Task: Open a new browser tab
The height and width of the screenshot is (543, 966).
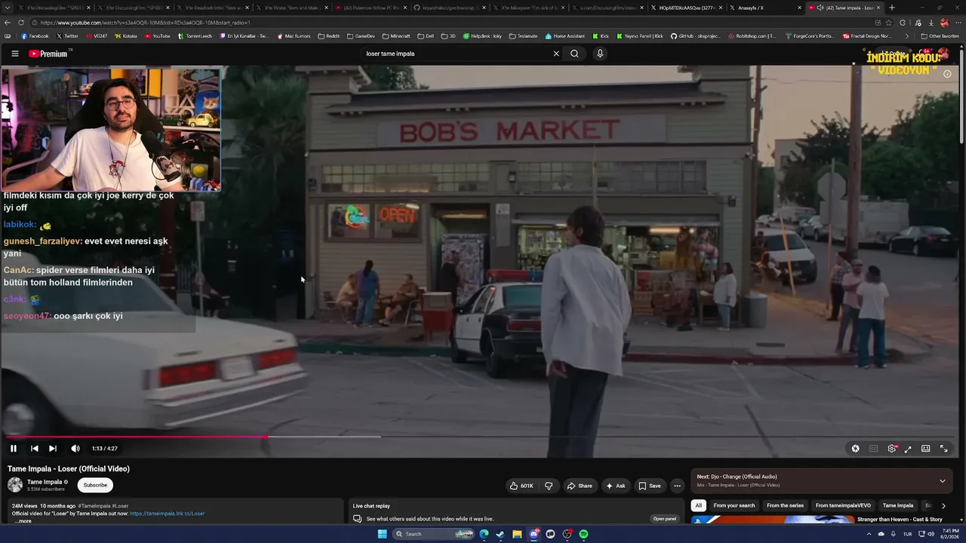Action: pos(892,8)
